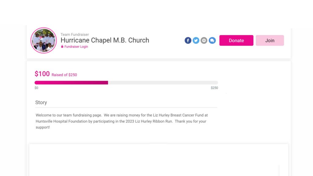This screenshot has height=176, width=313.
Task: Click the empty white panel below the story
Action: [x=159, y=160]
